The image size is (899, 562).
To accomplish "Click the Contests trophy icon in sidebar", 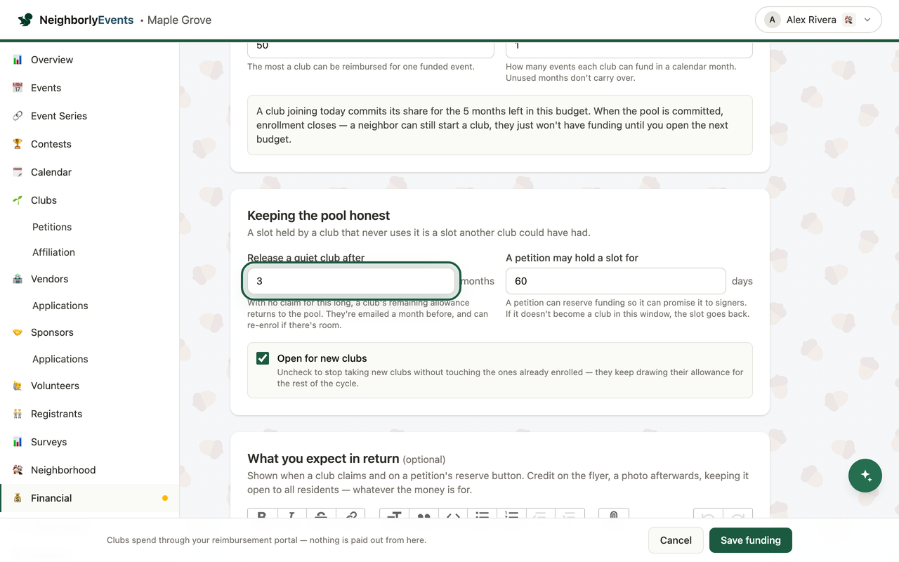I will [x=18, y=144].
